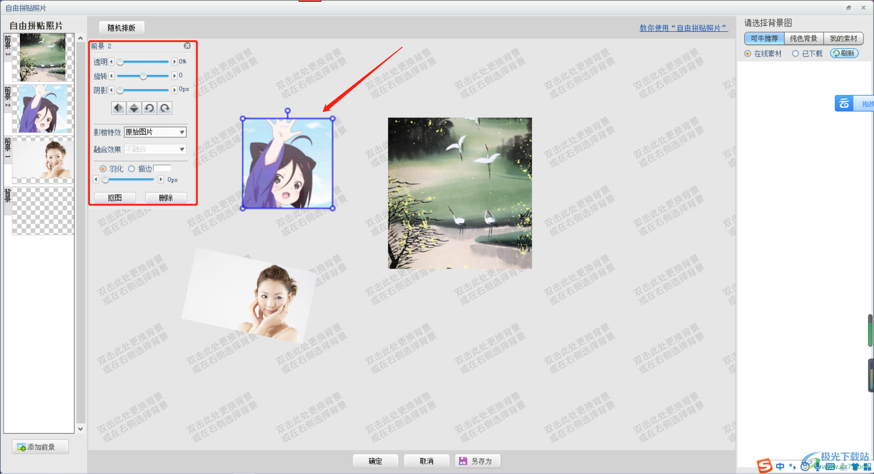Click the blue cloud upload icon
The image size is (874, 474).
click(844, 103)
